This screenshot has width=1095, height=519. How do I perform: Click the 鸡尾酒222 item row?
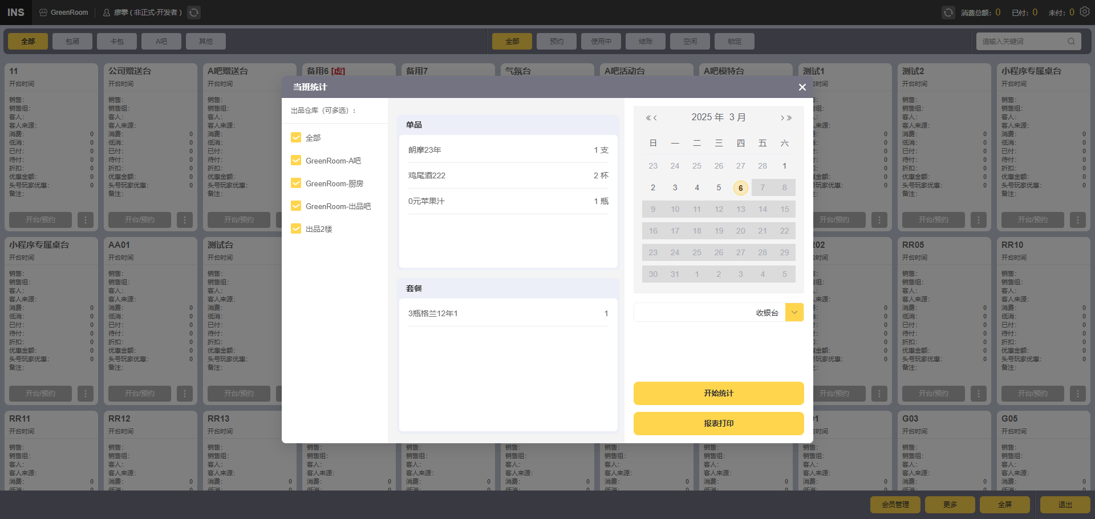pyautogui.click(x=508, y=175)
